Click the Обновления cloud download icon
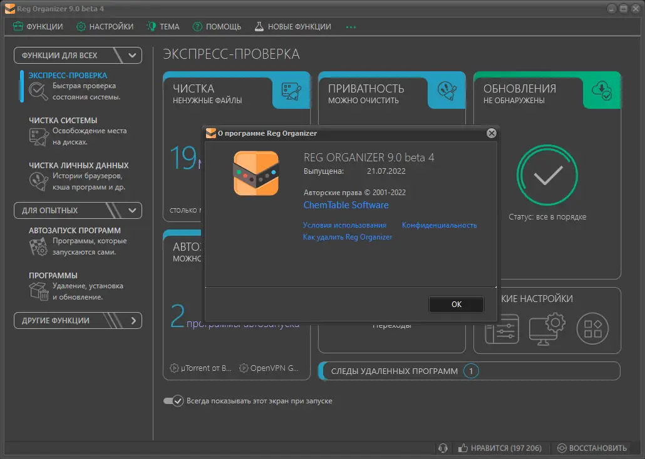 [x=601, y=91]
